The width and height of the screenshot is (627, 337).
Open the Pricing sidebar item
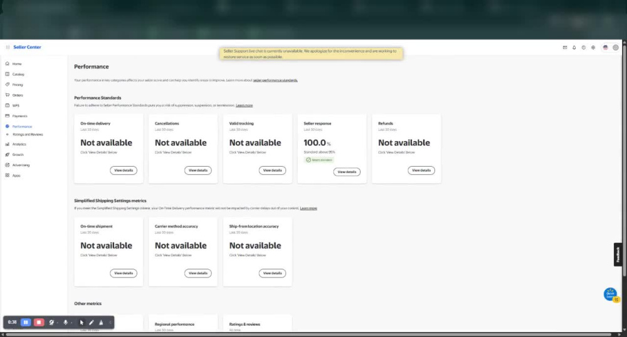tap(18, 85)
